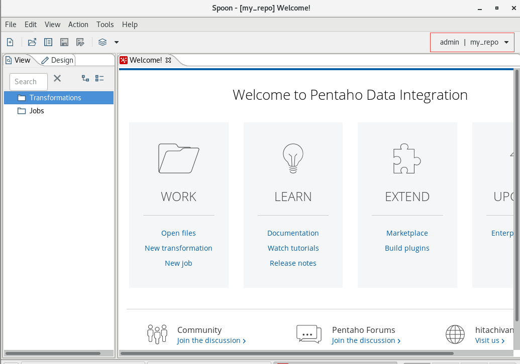Clear the search with the X icon
Viewport: 520px width, 364px height.
tap(57, 78)
